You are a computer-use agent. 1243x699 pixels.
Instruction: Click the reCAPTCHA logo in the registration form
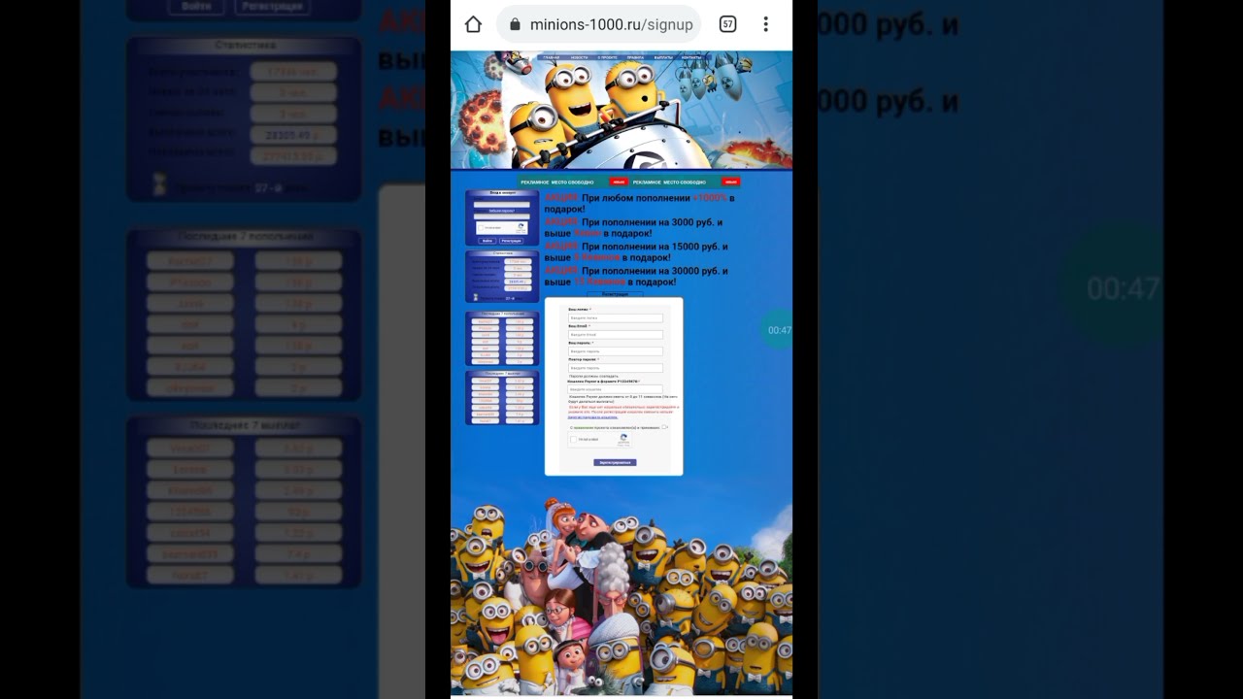pos(623,439)
